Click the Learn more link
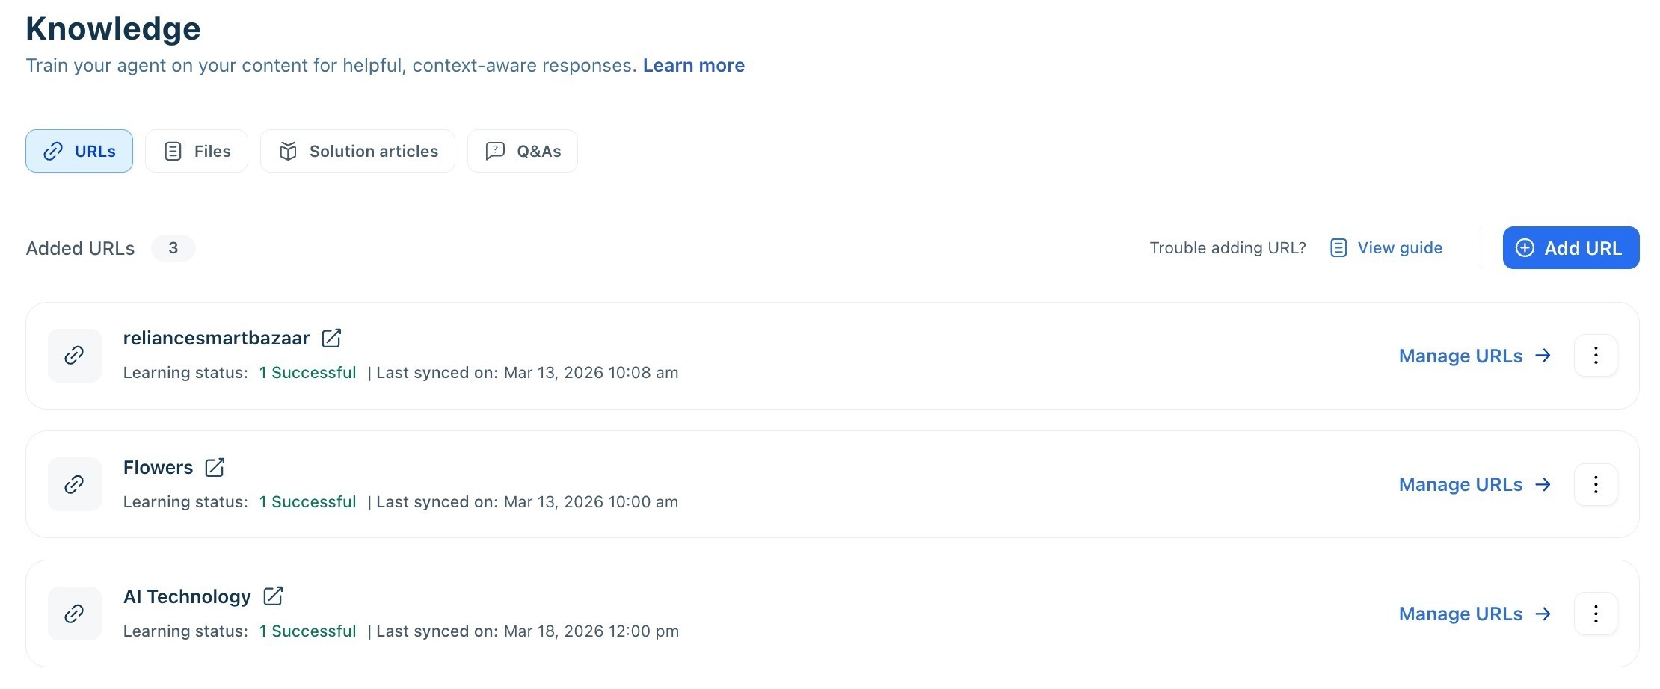1660x689 pixels. tap(694, 66)
